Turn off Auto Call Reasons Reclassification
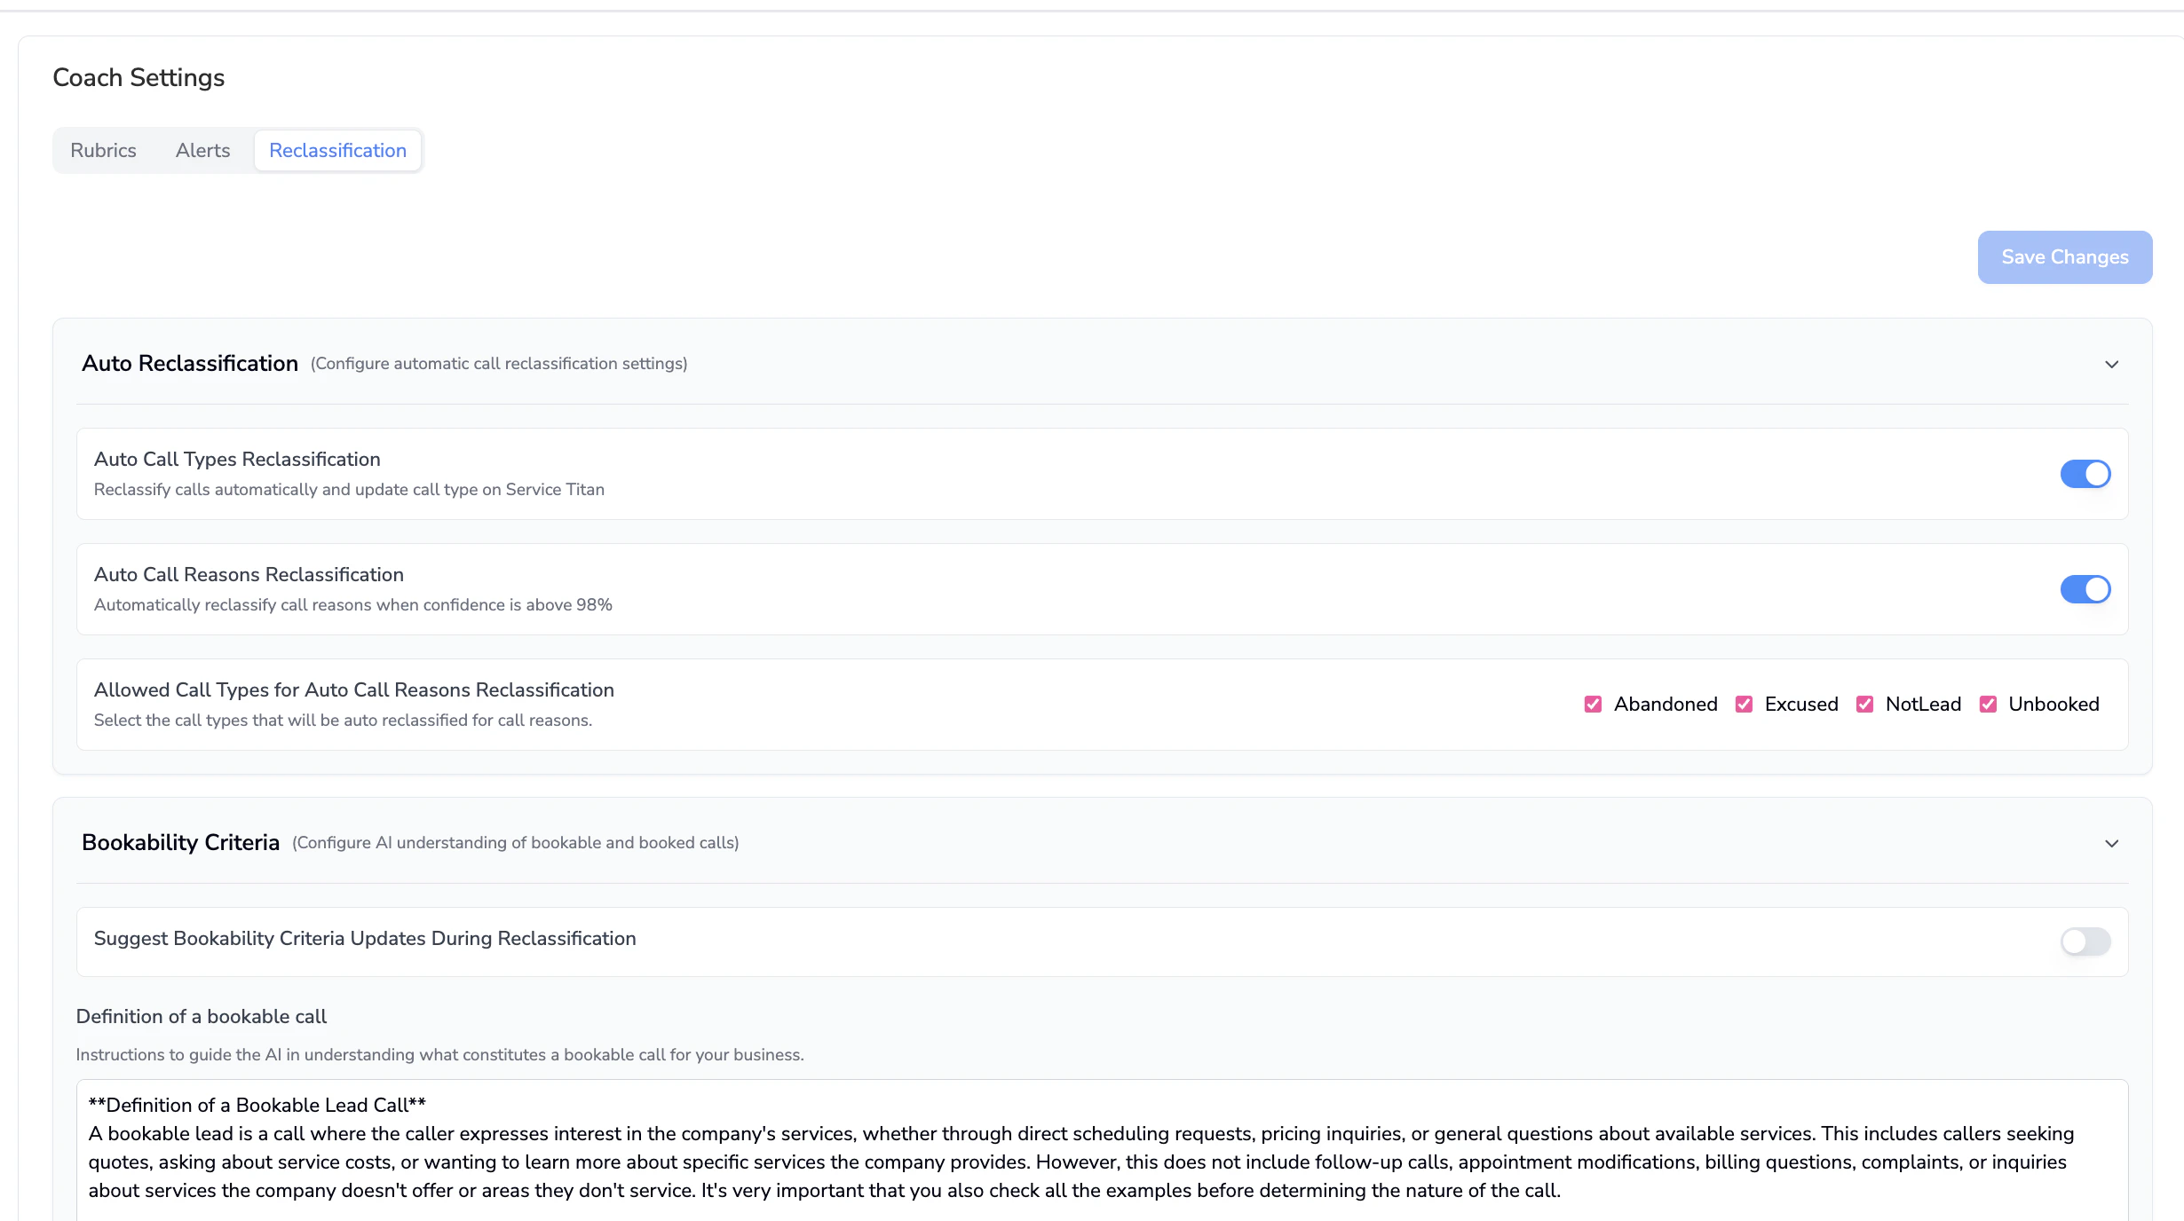Image resolution: width=2184 pixels, height=1221 pixels. click(2085, 589)
